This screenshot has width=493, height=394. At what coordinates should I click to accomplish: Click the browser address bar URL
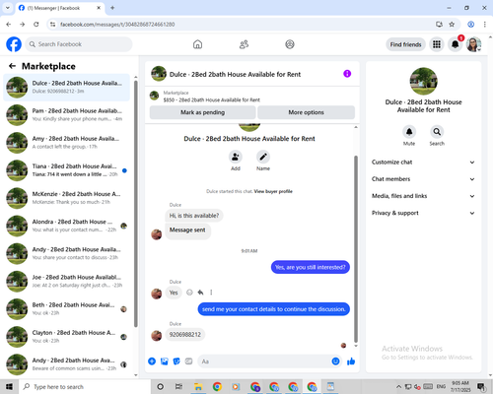pos(117,25)
